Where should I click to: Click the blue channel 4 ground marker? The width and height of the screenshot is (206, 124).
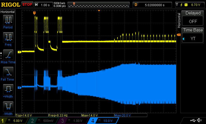click(20, 88)
